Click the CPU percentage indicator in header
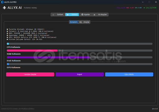 point(138,8)
